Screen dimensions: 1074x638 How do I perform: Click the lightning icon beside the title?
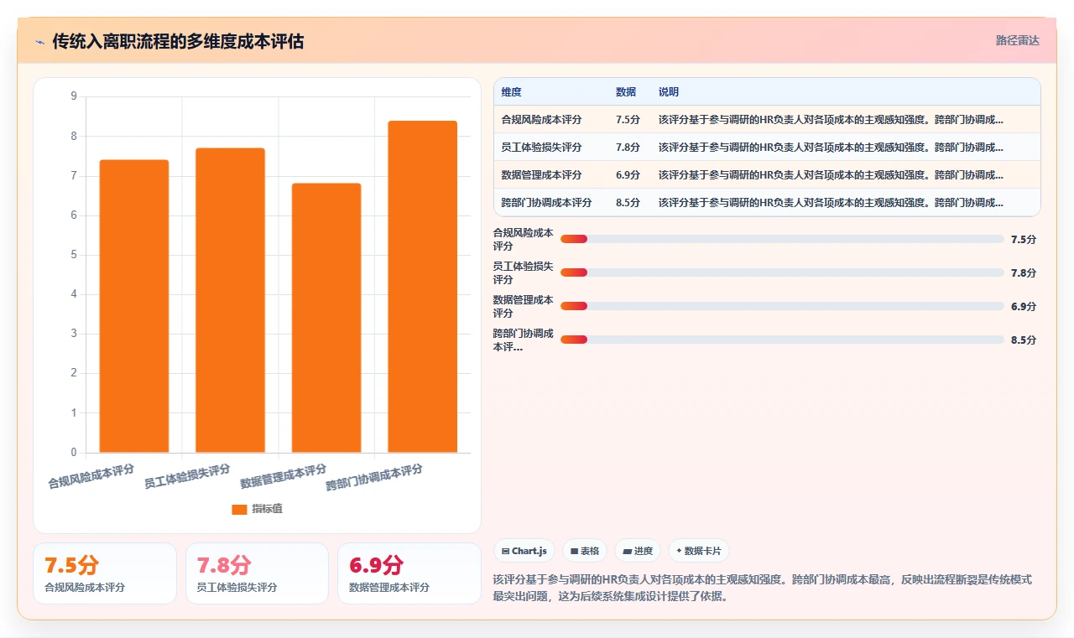pos(39,42)
